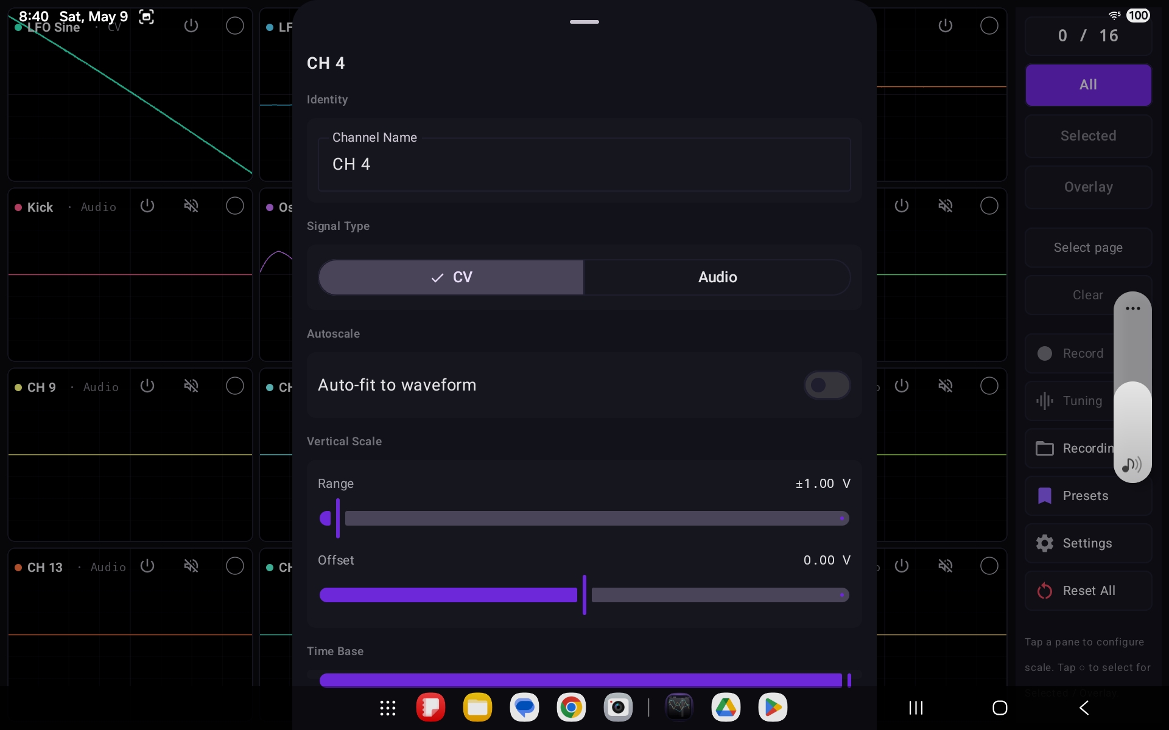The width and height of the screenshot is (1169, 730).
Task: Toggle power on third-row right pane
Action: coord(902,386)
